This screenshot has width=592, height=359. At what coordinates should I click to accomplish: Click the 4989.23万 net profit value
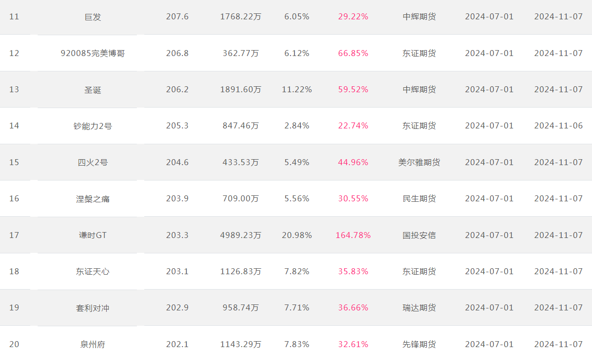pyautogui.click(x=240, y=235)
